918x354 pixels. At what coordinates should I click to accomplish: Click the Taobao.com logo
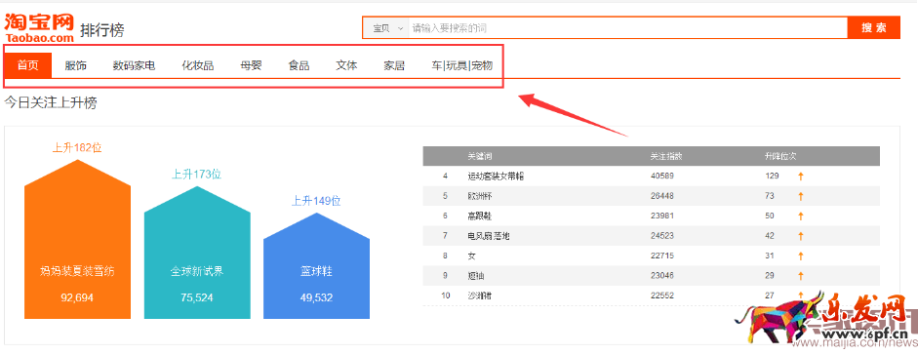(39, 28)
